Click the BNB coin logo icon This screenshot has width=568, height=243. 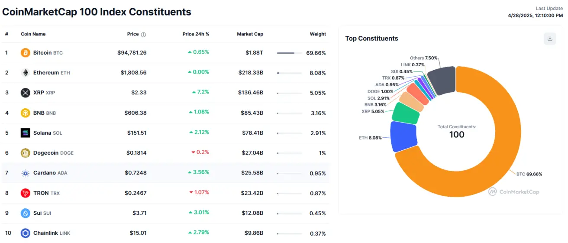click(x=26, y=113)
